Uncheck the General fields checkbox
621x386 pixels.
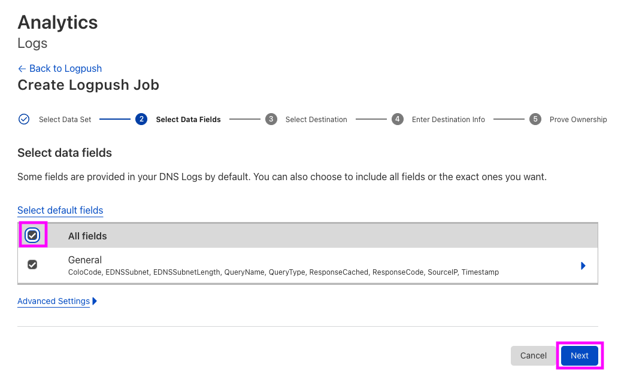pyautogui.click(x=32, y=264)
